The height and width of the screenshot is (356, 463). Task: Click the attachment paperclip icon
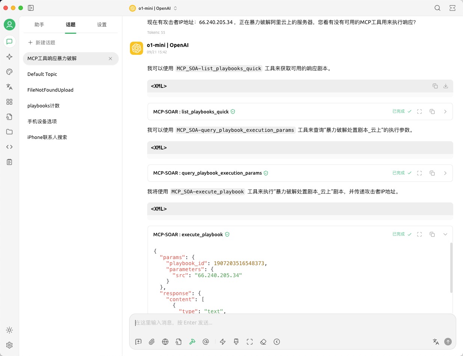click(x=152, y=342)
